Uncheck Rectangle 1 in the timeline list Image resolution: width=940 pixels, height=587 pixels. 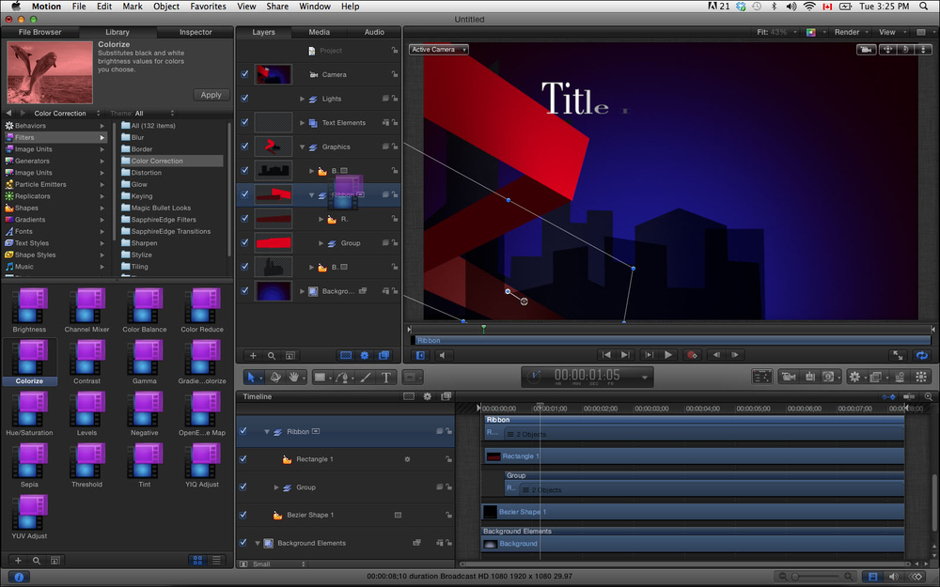tap(243, 459)
